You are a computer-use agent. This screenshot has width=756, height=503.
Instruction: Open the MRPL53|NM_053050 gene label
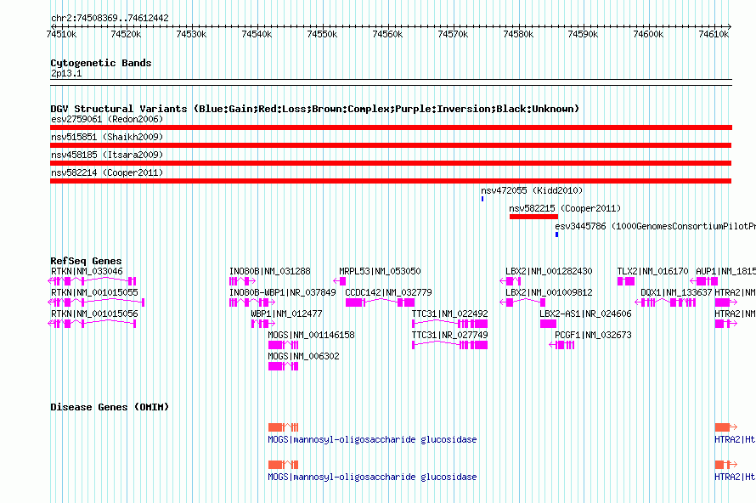pos(380,272)
